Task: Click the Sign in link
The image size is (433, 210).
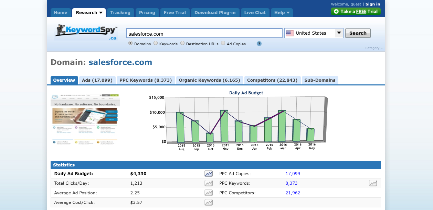Action: point(373,4)
